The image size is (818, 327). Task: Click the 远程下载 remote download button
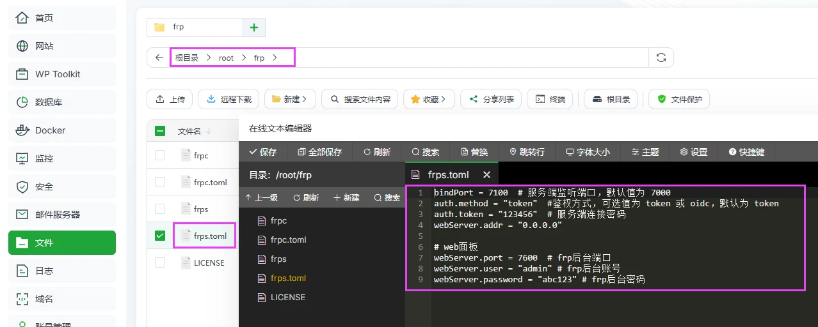[229, 99]
